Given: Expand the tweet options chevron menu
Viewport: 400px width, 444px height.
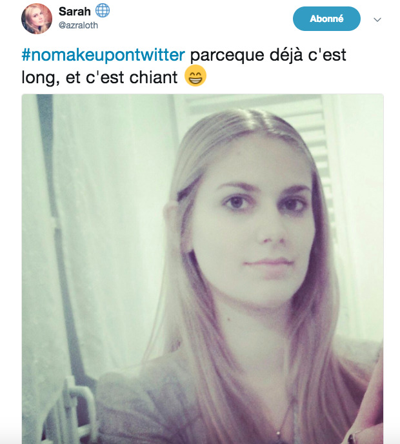Looking at the screenshot, I should pos(377,19).
